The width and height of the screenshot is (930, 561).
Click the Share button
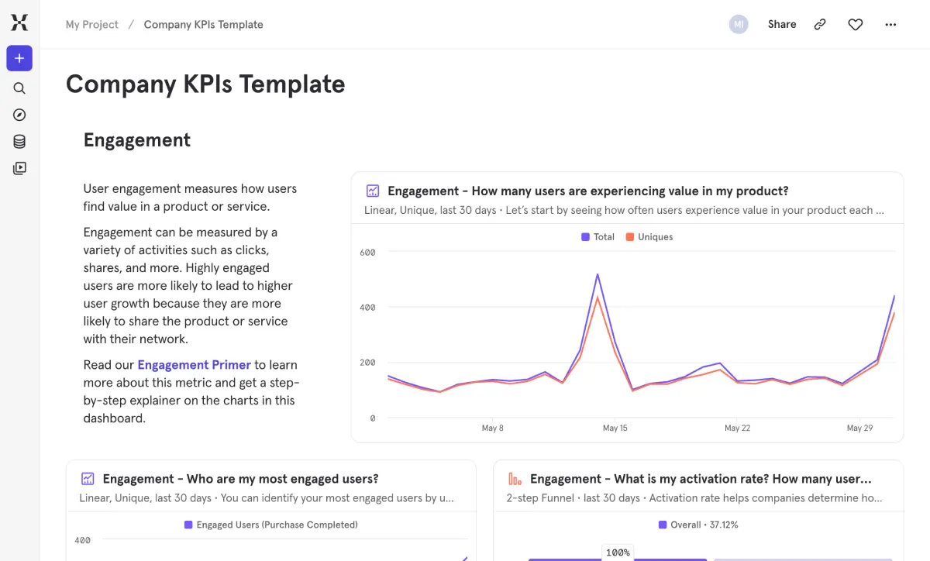(x=781, y=25)
